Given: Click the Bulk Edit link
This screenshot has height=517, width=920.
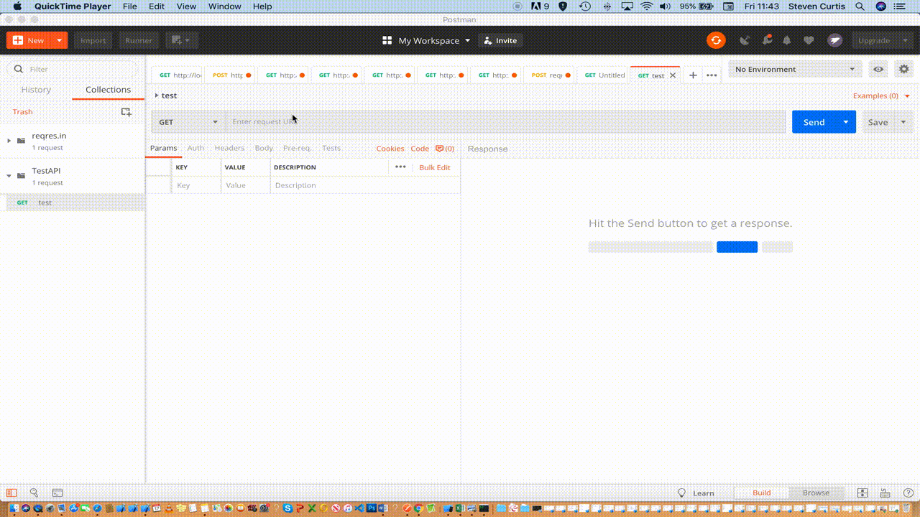Looking at the screenshot, I should point(435,167).
